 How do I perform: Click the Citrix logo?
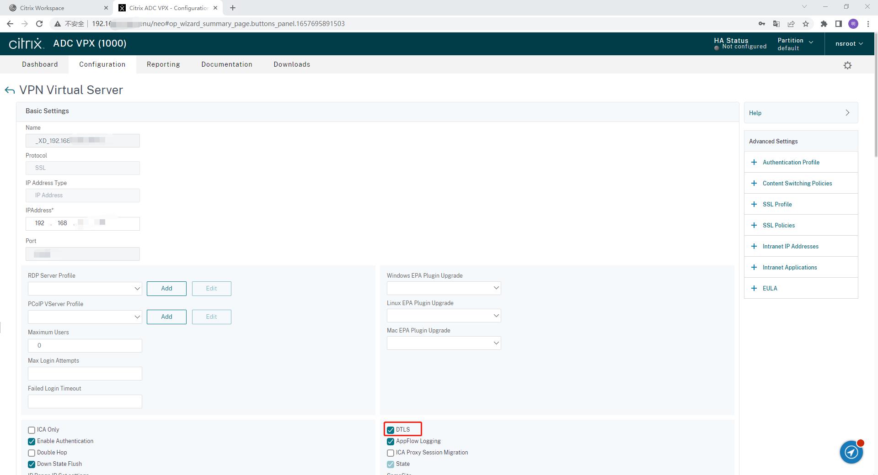click(27, 43)
